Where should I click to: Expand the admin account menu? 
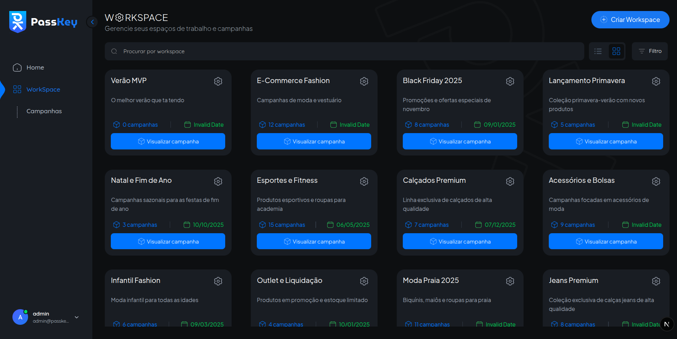tap(76, 317)
